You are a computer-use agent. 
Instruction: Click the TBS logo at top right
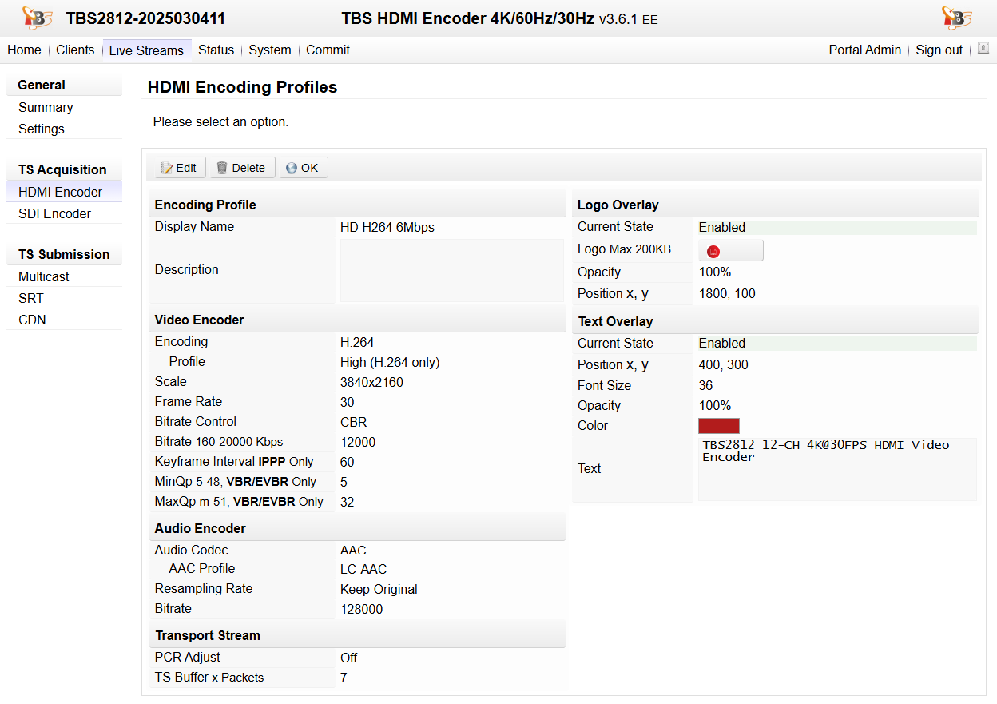click(956, 18)
